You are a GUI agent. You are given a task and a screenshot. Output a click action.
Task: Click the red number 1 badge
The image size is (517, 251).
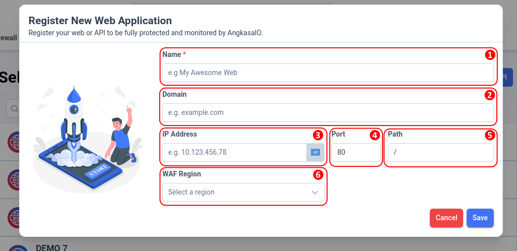[490, 55]
